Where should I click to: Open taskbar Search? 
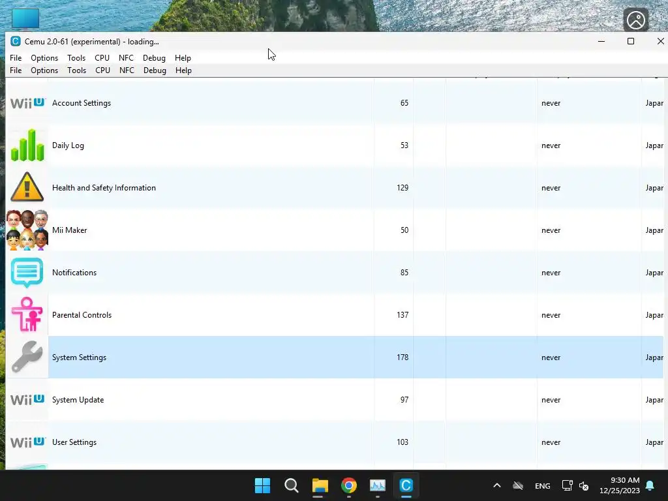coord(292,485)
